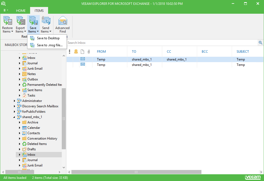Click the item type page column icon
Screen dimensions: 264x181
pos(82,52)
